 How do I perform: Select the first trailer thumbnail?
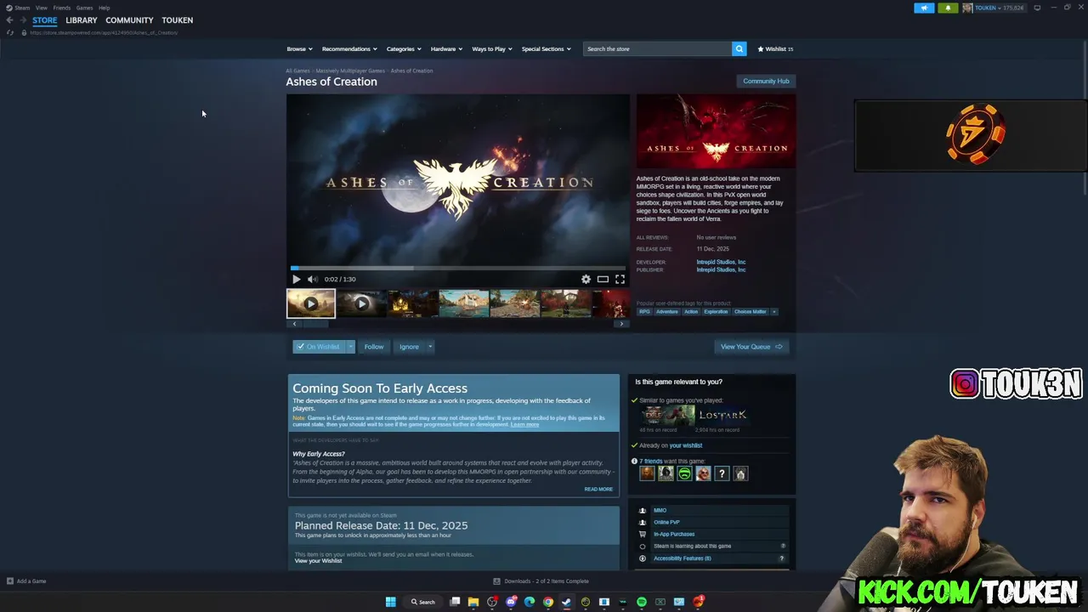[x=311, y=303]
